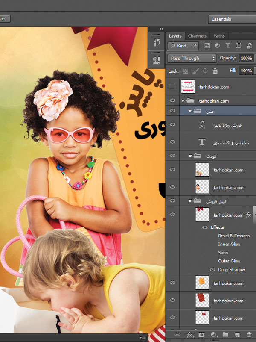Filter layers by adjustment layers icon
256x342 pixels.
tap(217, 46)
